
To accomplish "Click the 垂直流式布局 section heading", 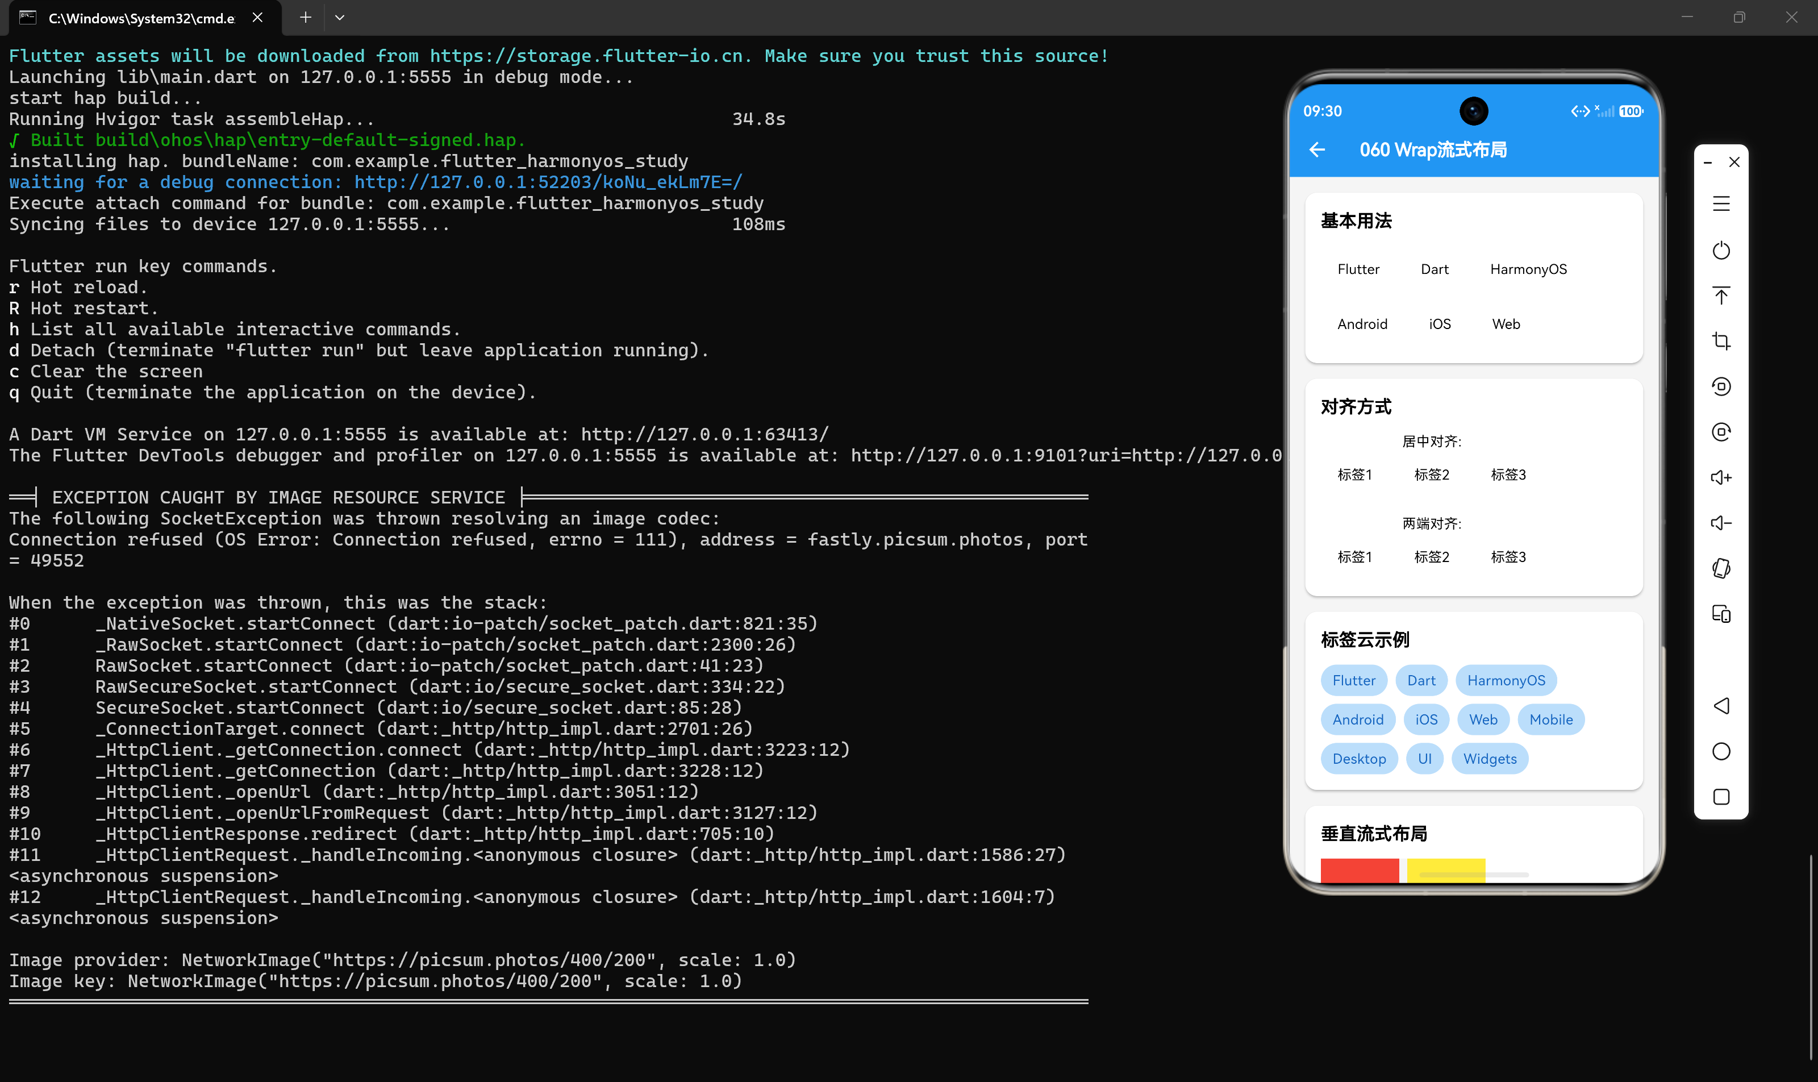I will tap(1373, 833).
